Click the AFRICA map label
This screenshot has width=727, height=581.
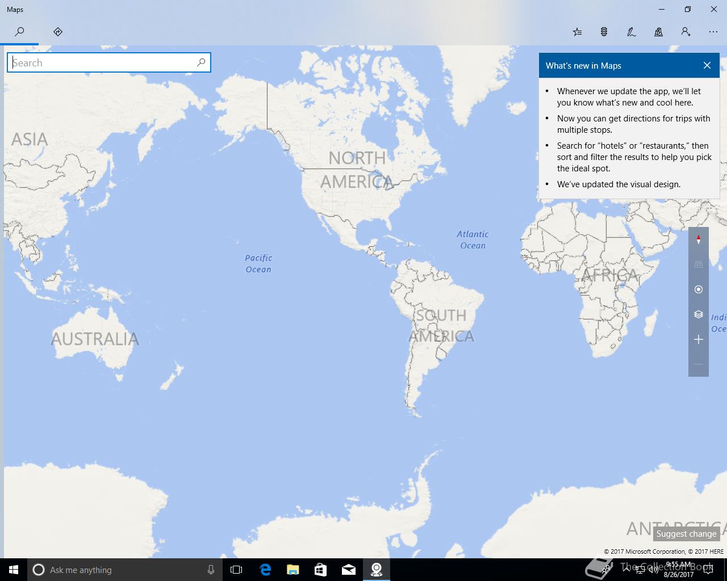click(x=610, y=276)
